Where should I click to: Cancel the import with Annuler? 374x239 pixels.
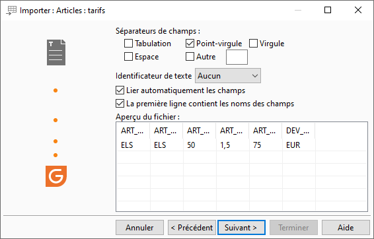(140, 228)
